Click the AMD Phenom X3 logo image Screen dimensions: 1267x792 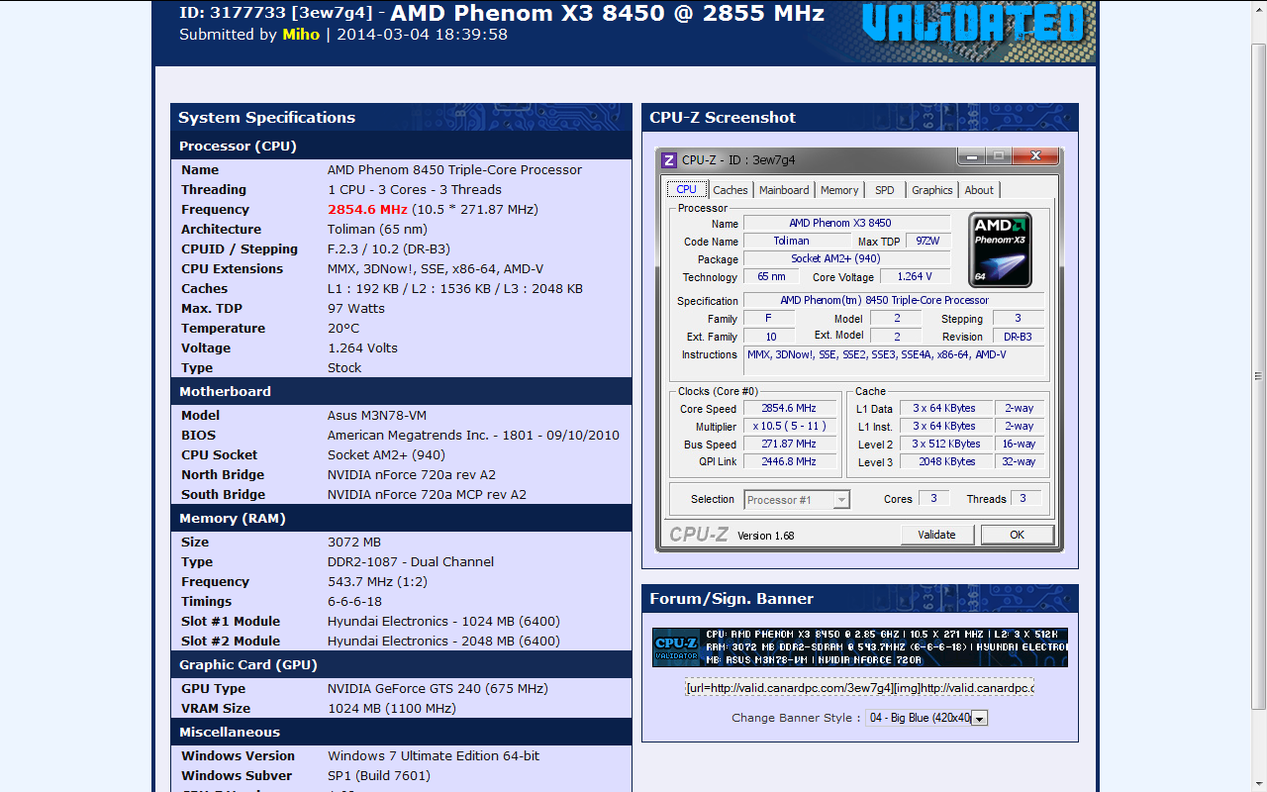pyautogui.click(x=1000, y=249)
